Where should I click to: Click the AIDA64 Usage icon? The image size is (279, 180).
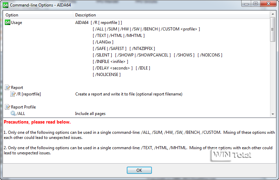(x=7, y=23)
